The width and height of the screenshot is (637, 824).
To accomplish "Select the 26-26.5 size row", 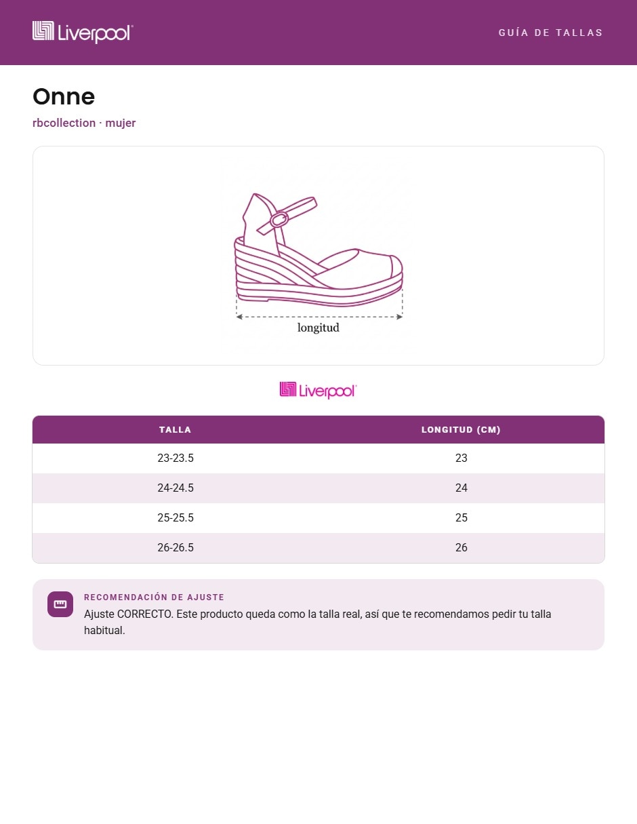I will 318,548.
